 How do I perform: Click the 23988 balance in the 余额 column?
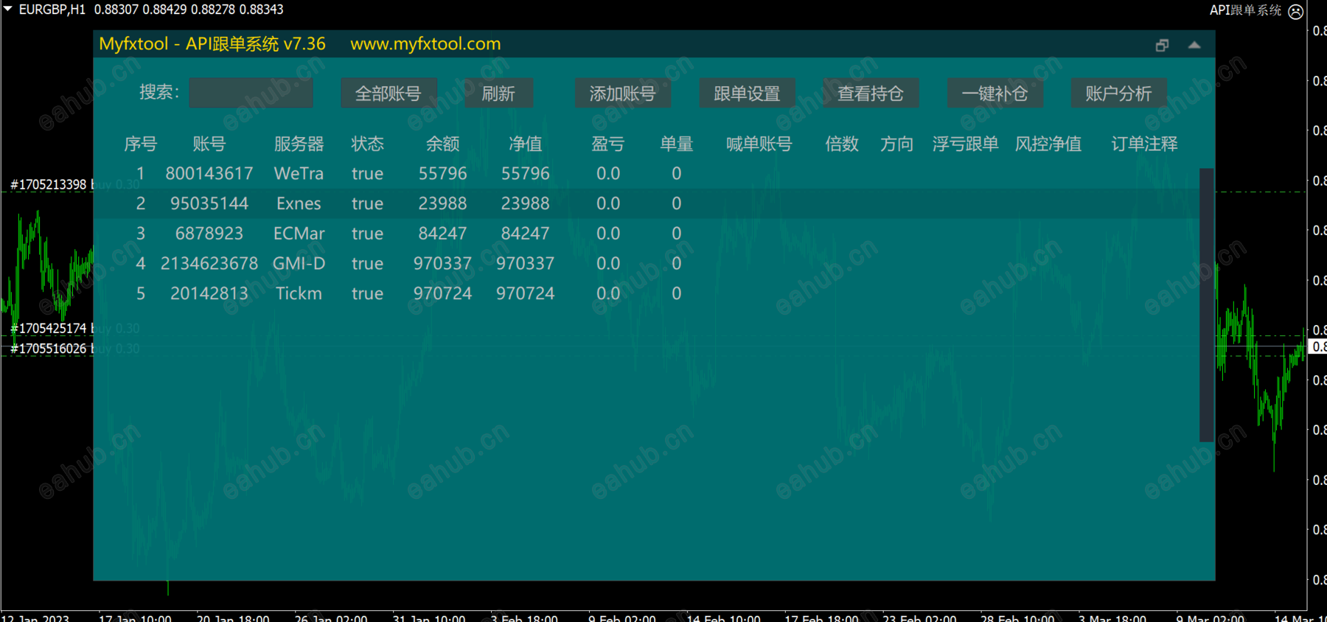tap(442, 203)
